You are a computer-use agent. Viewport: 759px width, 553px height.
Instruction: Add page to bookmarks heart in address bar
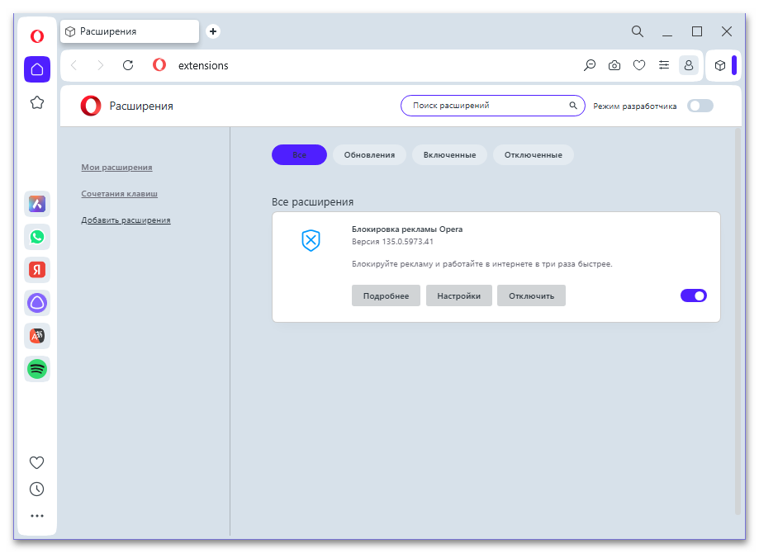[x=639, y=65]
